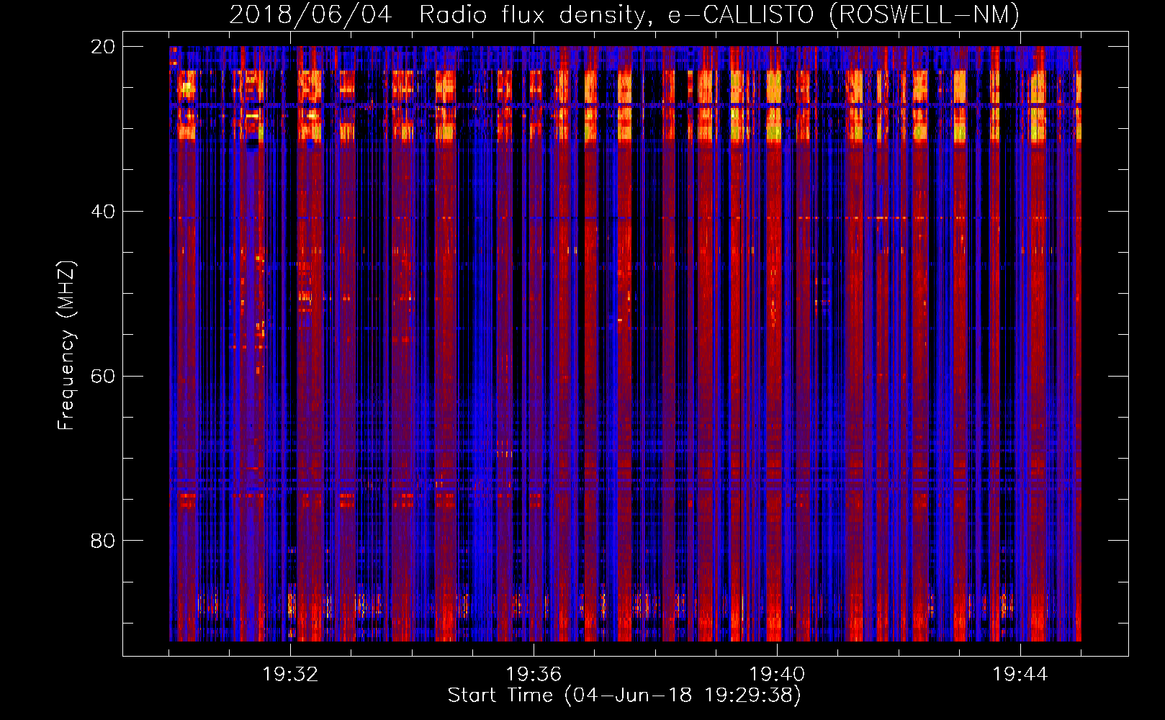Click the plot title 'Radio flux density, e-CALLISTO (ROSWELL-NM)'
The width and height of the screenshot is (1165, 720).
pyautogui.click(x=719, y=14)
